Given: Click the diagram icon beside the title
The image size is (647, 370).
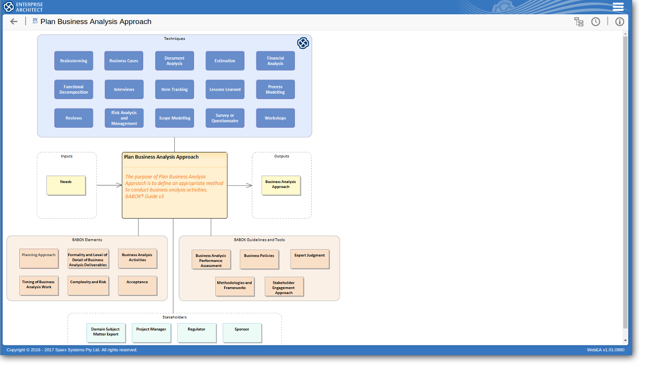Looking at the screenshot, I should pos(35,21).
